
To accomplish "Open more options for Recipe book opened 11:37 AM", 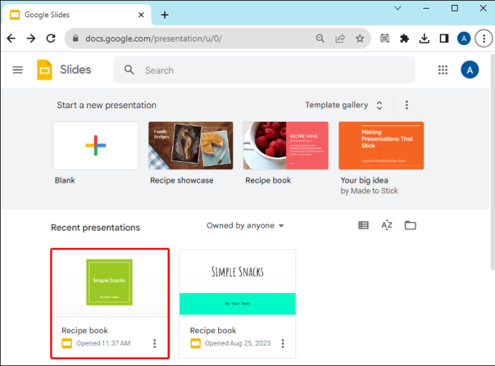I will coord(155,343).
